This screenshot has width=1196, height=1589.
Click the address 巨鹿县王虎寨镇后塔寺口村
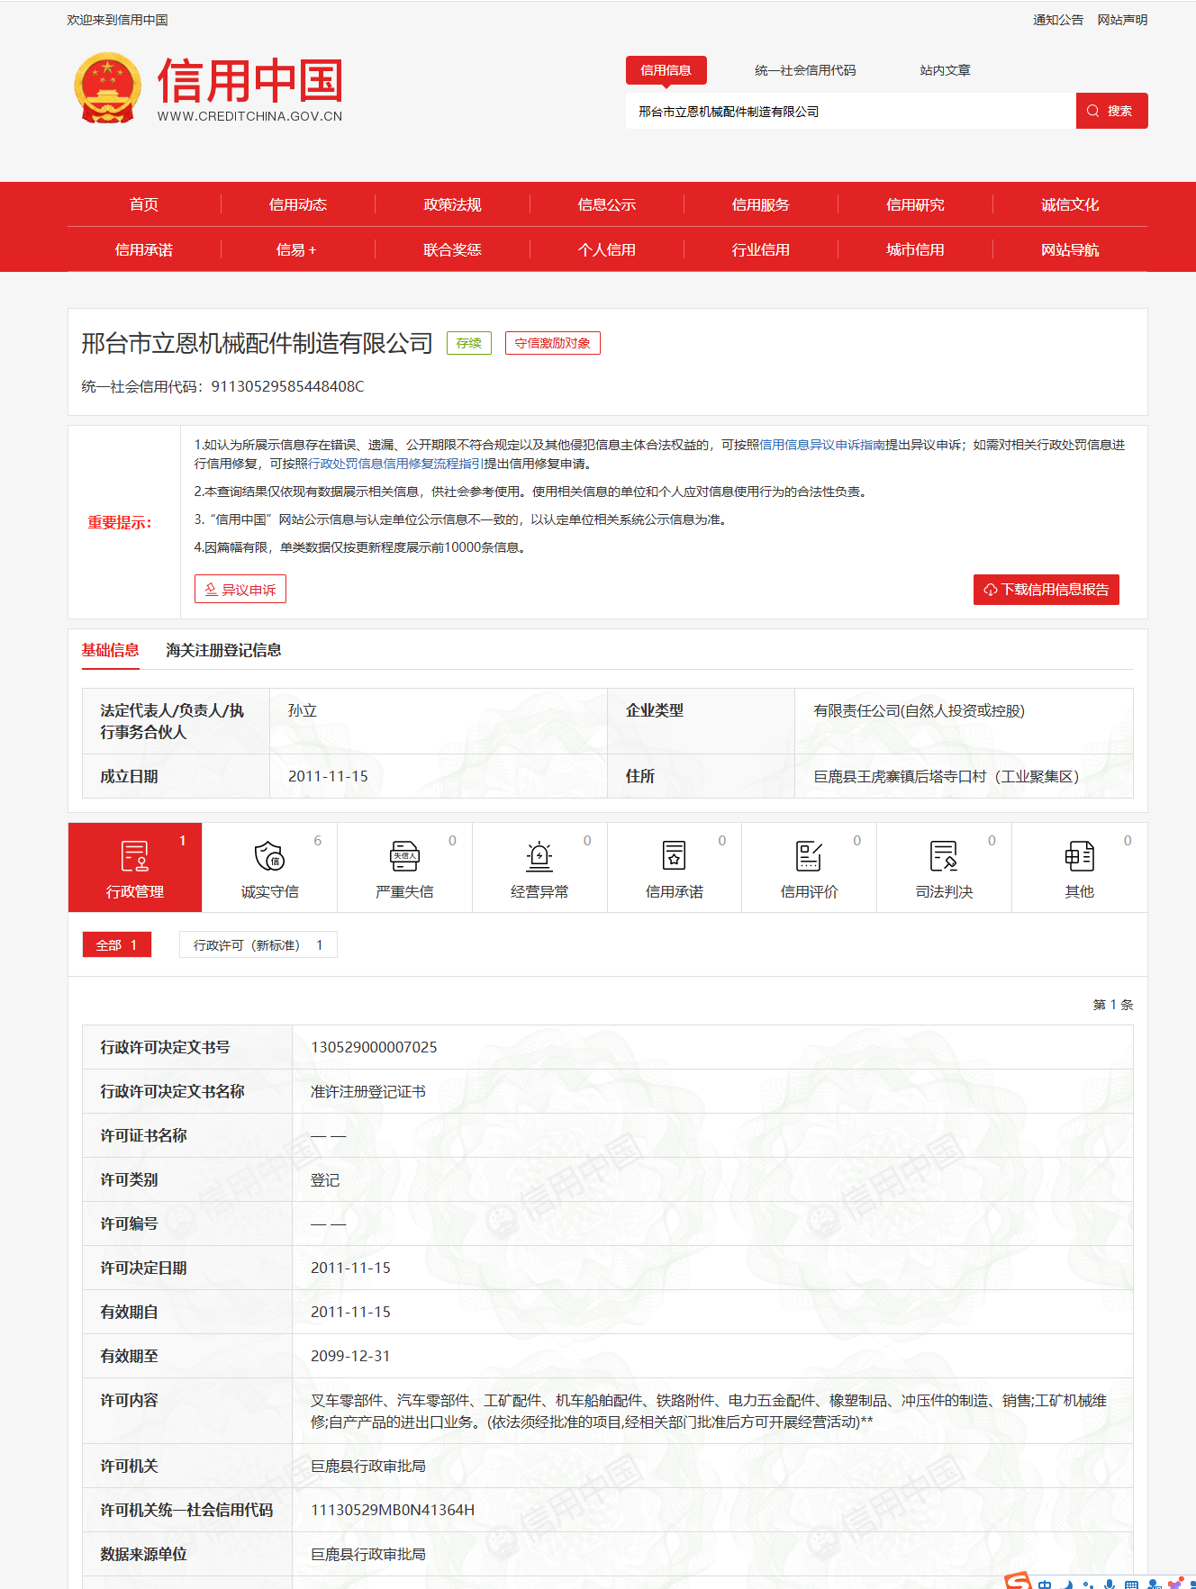[x=946, y=776]
